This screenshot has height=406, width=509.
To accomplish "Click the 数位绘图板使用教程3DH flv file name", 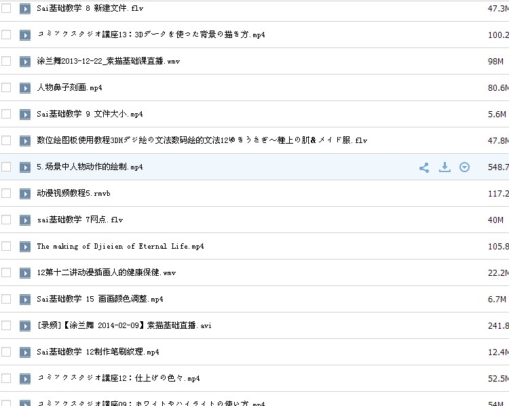I will coord(202,141).
